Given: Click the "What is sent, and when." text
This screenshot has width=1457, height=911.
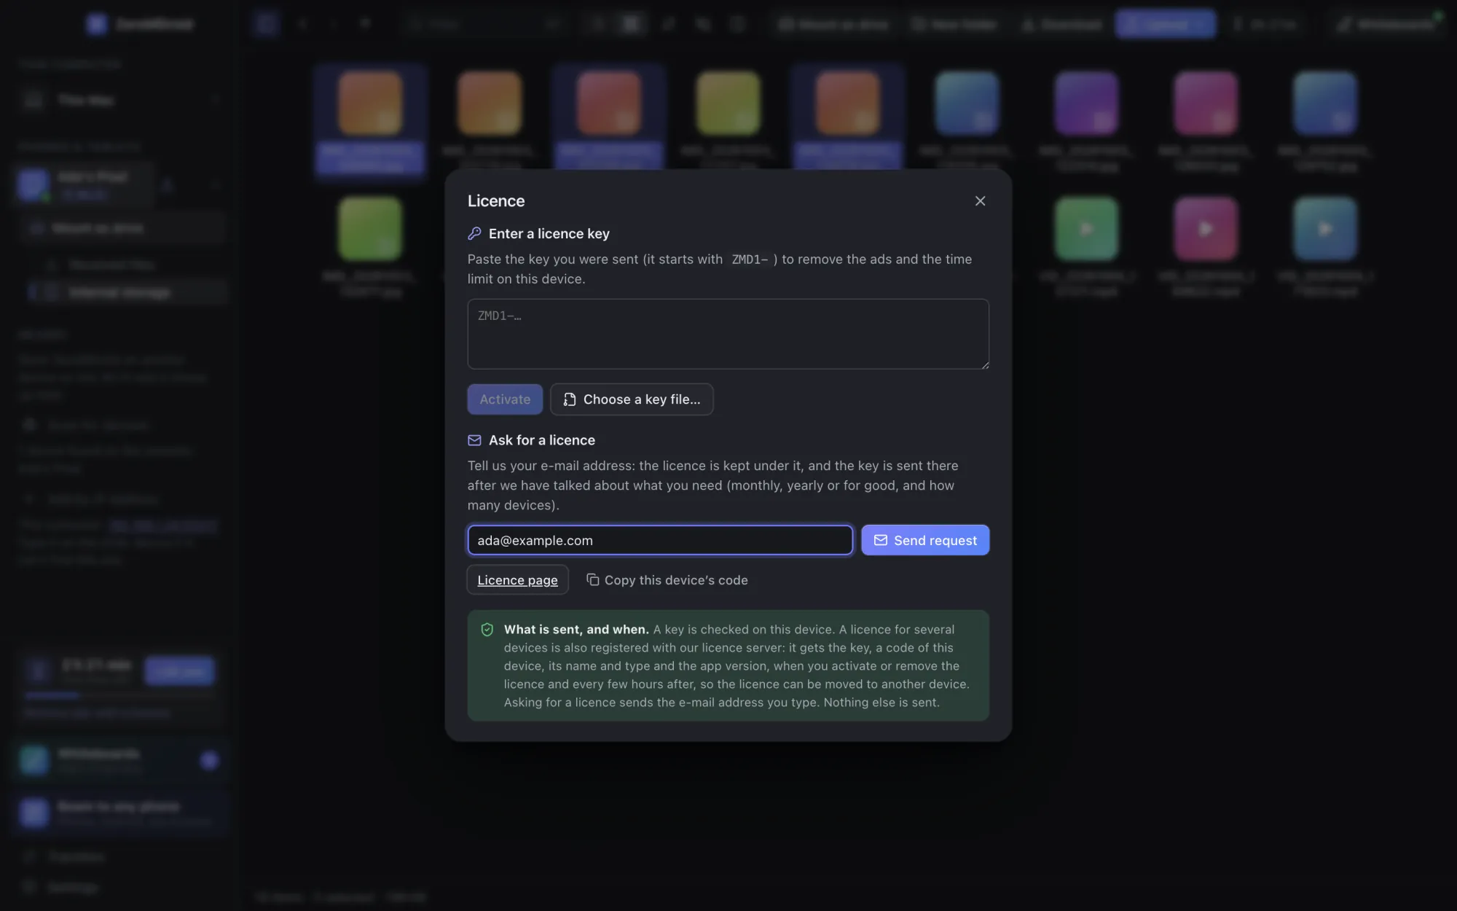Looking at the screenshot, I should (576, 630).
